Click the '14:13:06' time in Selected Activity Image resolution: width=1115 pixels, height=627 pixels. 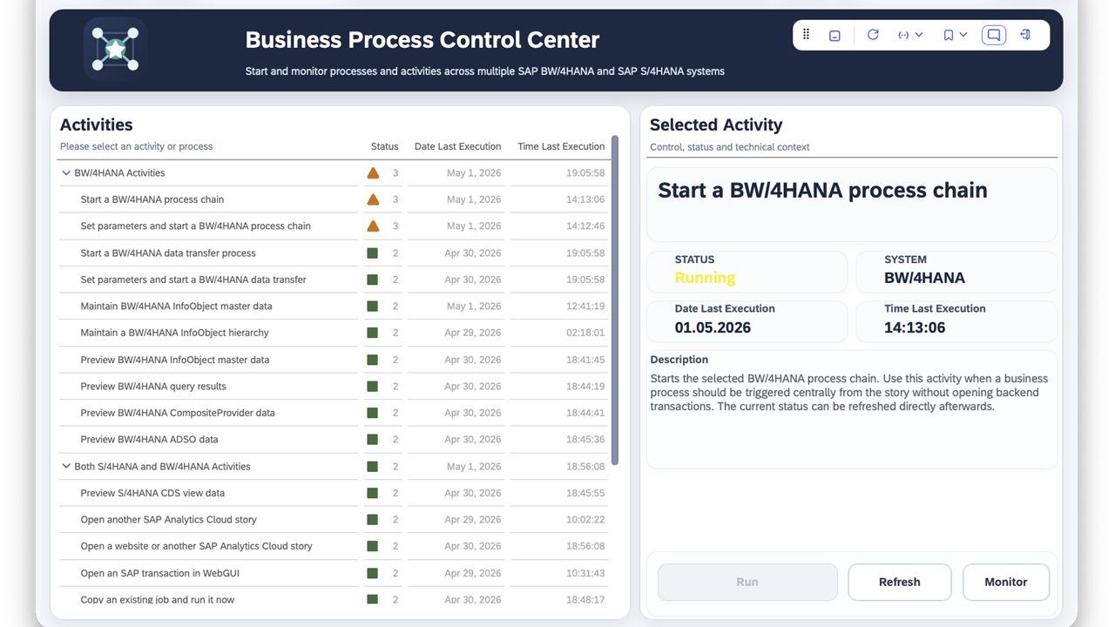coord(915,327)
